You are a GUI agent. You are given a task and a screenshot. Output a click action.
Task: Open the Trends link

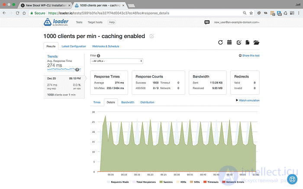point(52,56)
